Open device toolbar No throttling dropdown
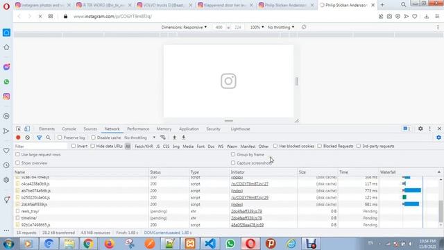Image resolution: width=444 pixels, height=250 pixels. [x=281, y=27]
